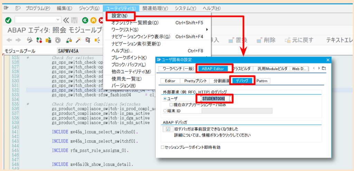Switch to the Prettyプリント sub-tab
This screenshot has height=171, width=354.
(195, 81)
